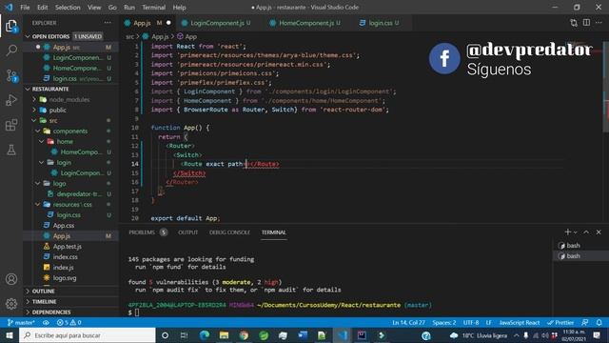Collapse the Open Editors section
This screenshot has height=343, width=609.
point(28,36)
